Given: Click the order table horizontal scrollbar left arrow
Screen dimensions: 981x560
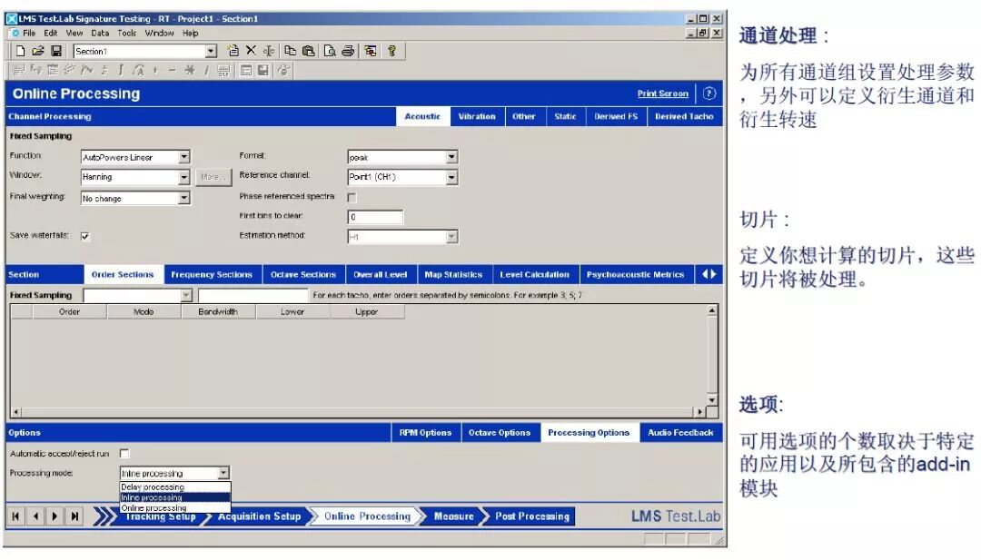Looking at the screenshot, I should coord(15,412).
